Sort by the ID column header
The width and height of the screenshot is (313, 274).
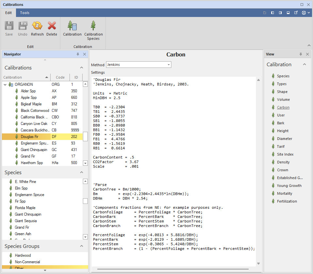coord(76,77)
